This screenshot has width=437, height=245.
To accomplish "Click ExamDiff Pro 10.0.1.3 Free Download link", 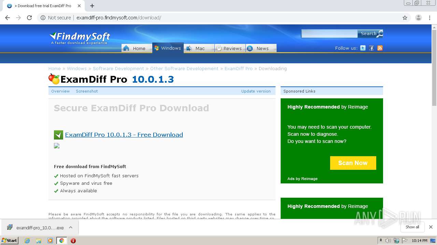I will pos(124,135).
